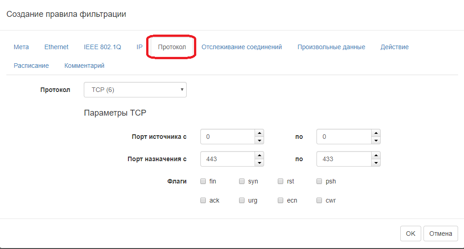Select the IEEE 802.1Q tab
The height and width of the screenshot is (249, 464).
click(102, 47)
